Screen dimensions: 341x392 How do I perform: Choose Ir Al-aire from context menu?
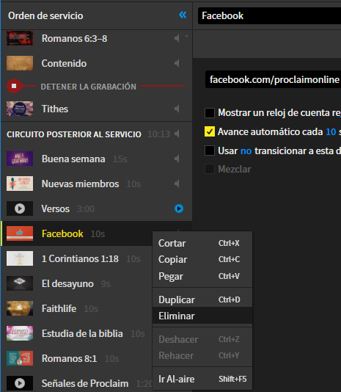tap(202, 379)
